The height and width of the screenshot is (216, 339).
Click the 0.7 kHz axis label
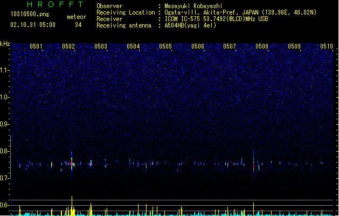5,178
